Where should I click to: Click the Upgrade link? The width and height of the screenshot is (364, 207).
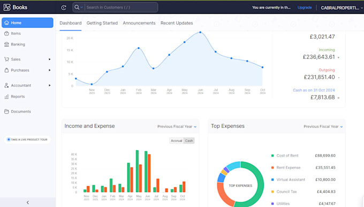point(305,7)
